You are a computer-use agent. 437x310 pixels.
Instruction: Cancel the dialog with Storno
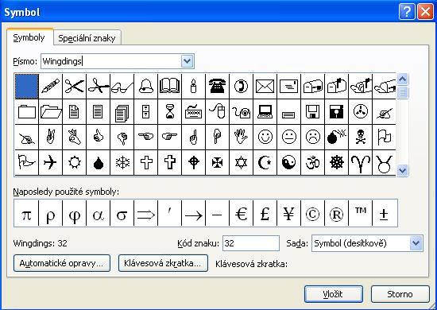pyautogui.click(x=400, y=294)
